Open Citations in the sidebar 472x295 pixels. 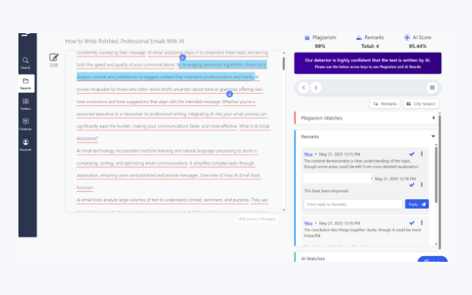click(26, 125)
